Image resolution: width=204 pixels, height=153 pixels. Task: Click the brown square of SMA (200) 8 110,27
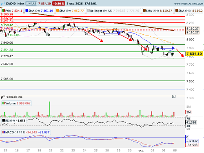pyautogui.click(x=144, y=11)
